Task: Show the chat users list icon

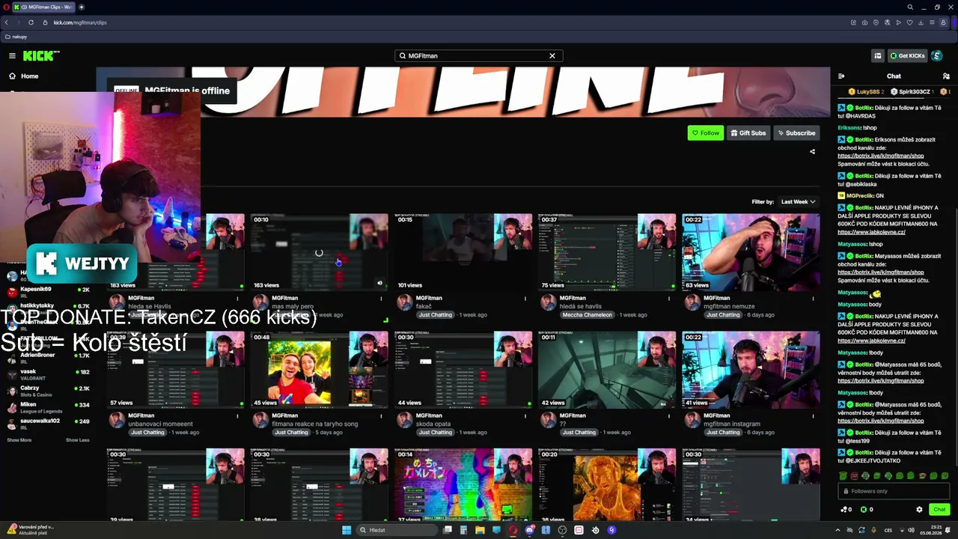Action: [946, 76]
